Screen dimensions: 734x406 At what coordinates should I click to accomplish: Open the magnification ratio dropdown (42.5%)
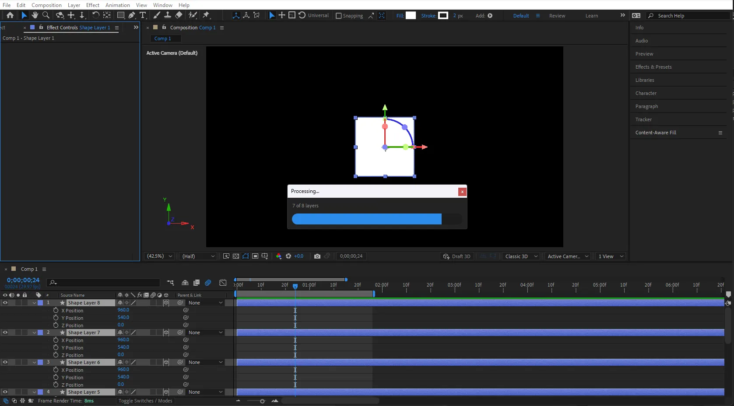tap(159, 256)
